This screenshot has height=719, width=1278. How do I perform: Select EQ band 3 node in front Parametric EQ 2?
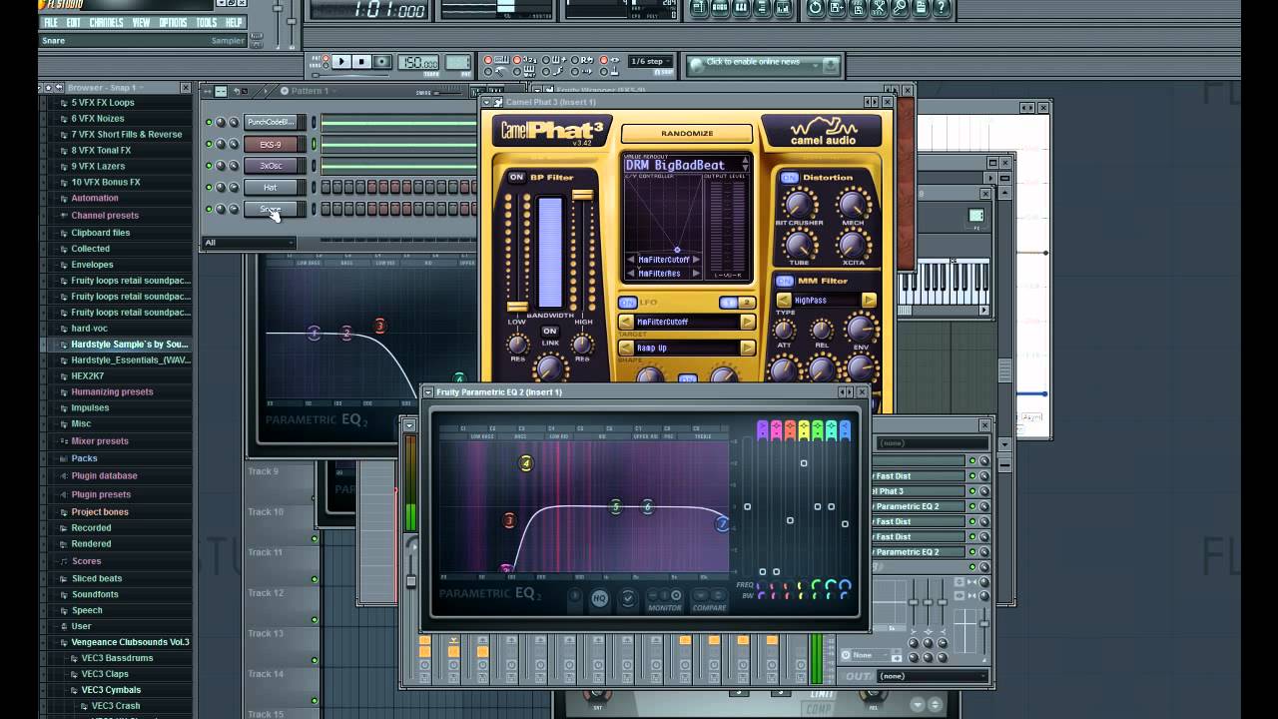tap(509, 520)
